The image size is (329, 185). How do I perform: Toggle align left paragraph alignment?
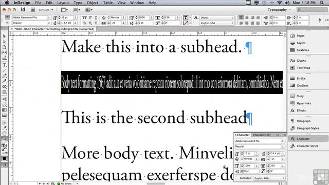[241, 17]
